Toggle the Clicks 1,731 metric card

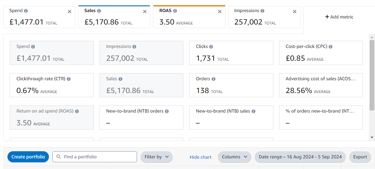click(x=231, y=53)
